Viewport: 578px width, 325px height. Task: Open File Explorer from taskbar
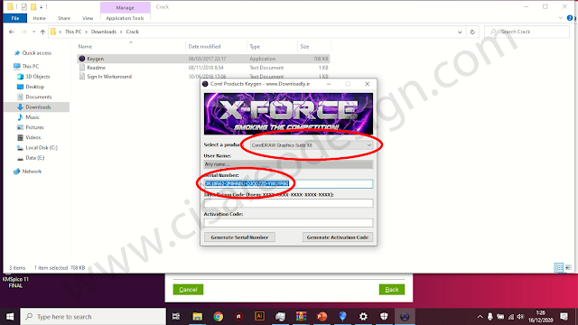197,317
